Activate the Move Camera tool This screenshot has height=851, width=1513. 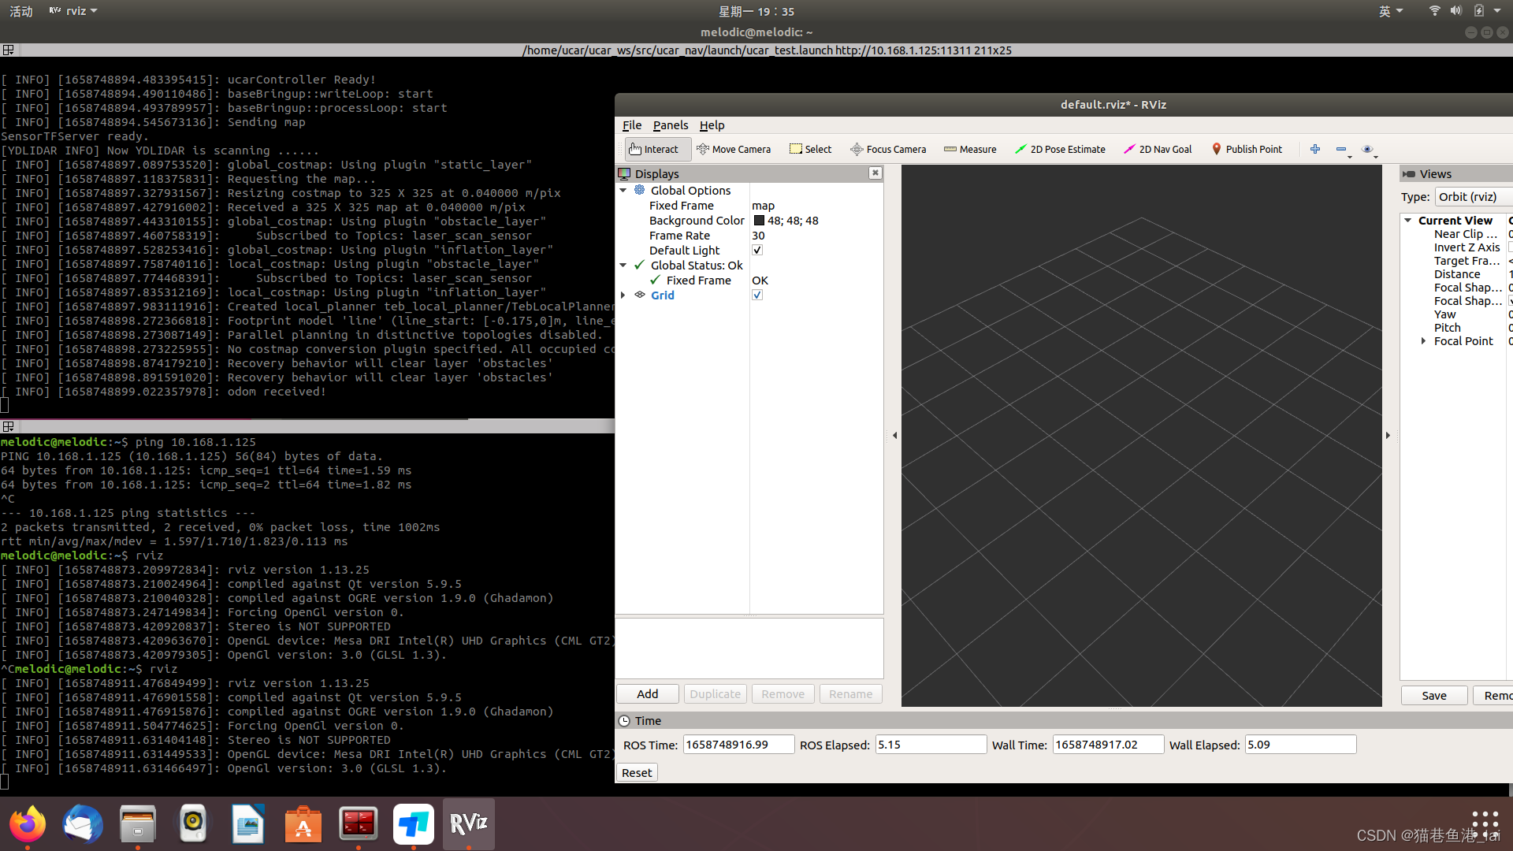click(x=734, y=149)
